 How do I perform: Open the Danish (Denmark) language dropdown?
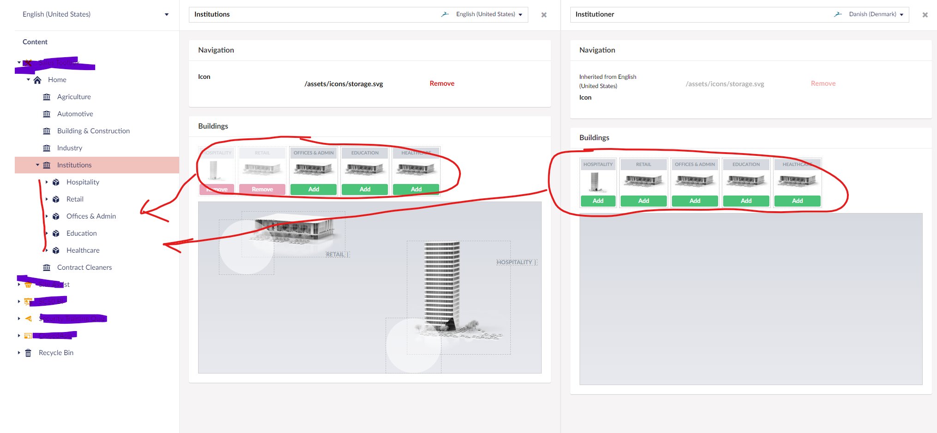tap(876, 14)
